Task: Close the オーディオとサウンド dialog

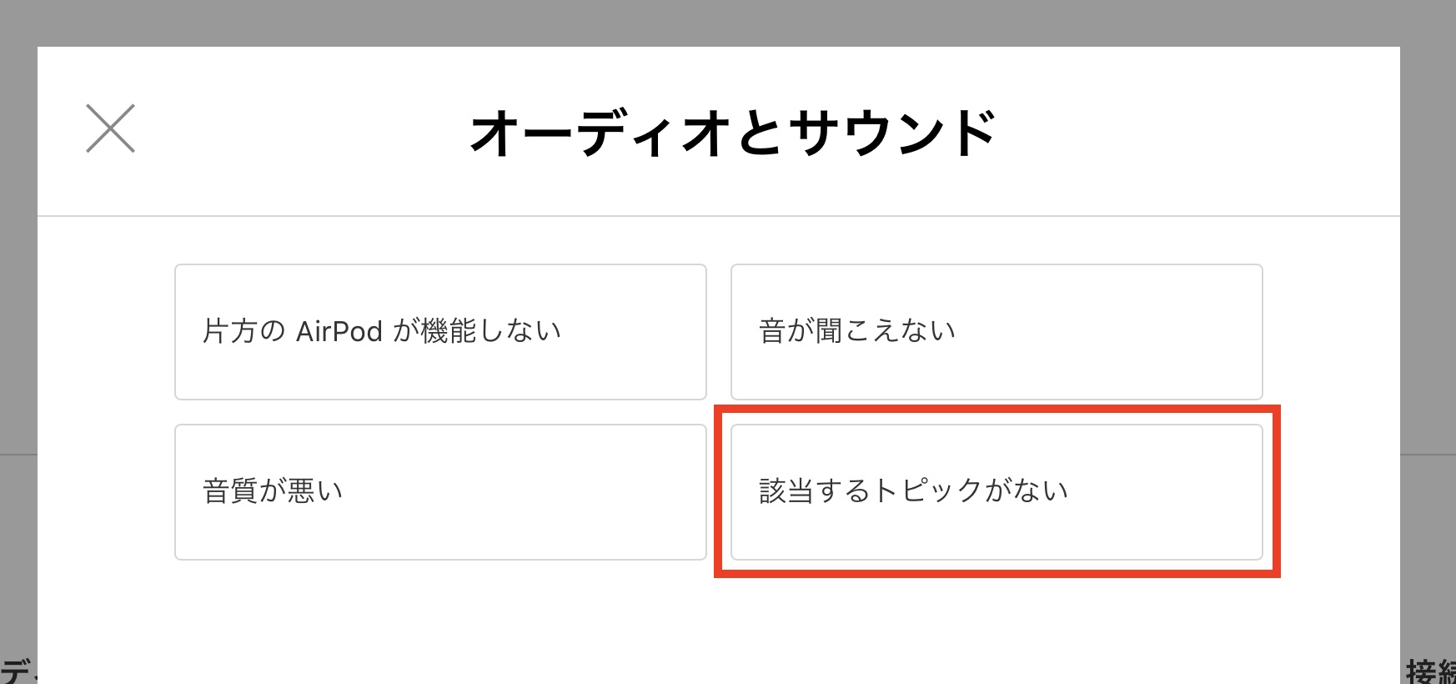Action: tap(110, 128)
